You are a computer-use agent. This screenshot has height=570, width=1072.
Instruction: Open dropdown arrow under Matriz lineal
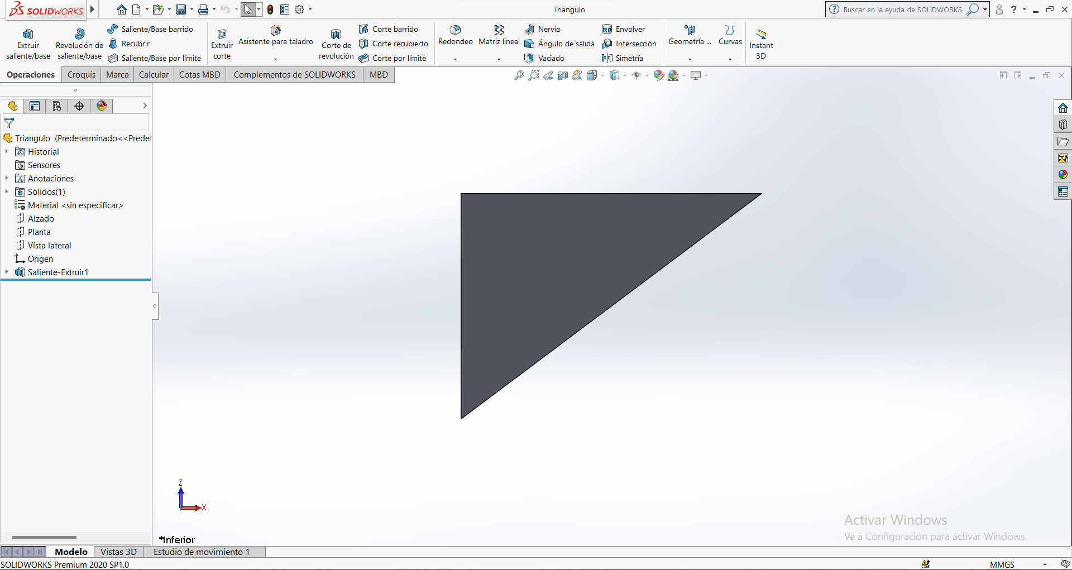[499, 59]
